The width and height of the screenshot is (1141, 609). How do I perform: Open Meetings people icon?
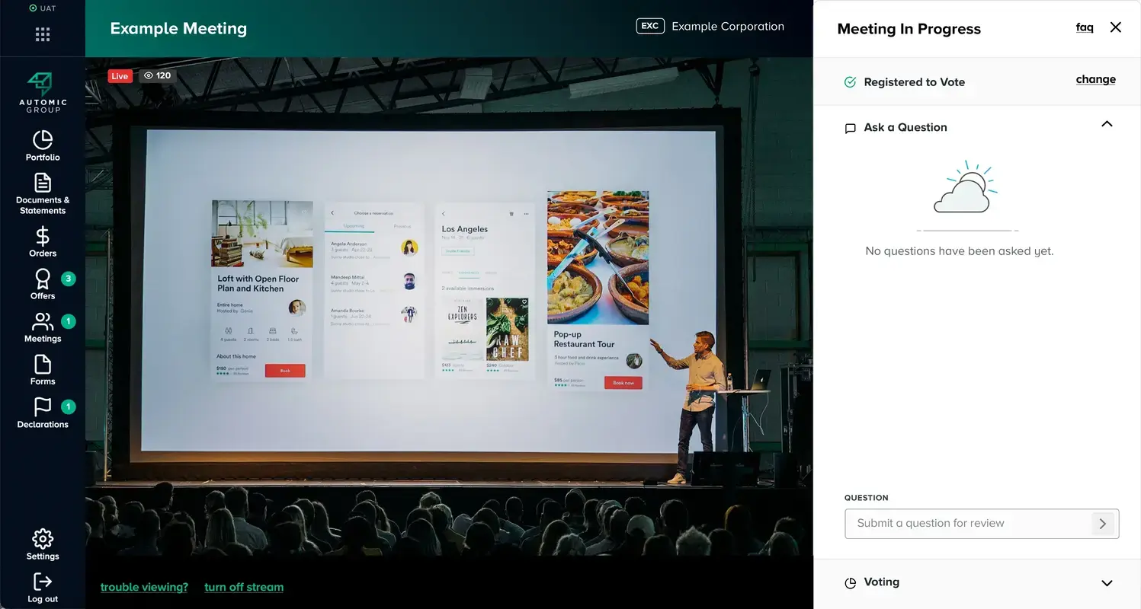point(43,321)
